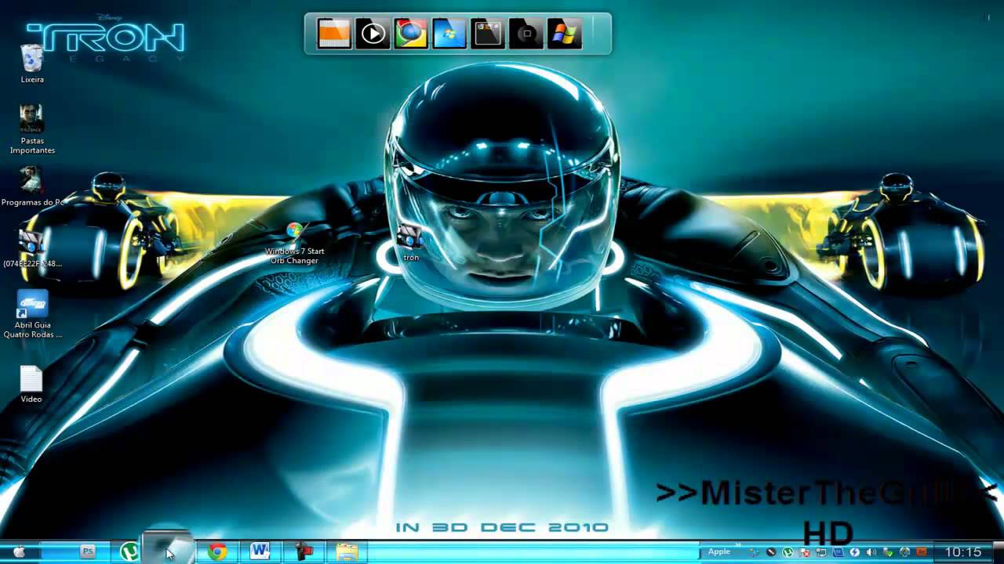This screenshot has height=564, width=1004.
Task: Click the blue lightning bolt tray icon
Action: pyautogui.click(x=854, y=552)
